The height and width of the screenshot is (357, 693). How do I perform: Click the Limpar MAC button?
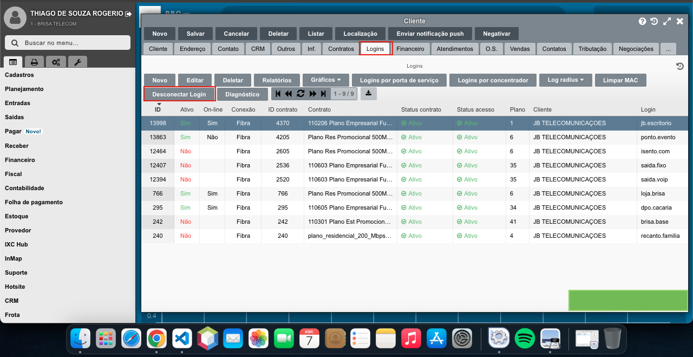click(620, 80)
